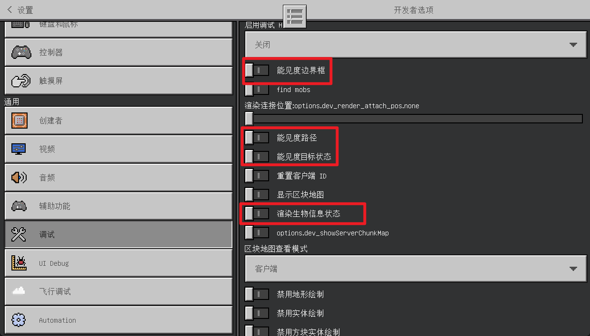The height and width of the screenshot is (336, 590).
Task: Click the 通用 section heading
Action: (x=12, y=101)
